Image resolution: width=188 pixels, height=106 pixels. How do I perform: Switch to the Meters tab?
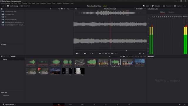[162, 12]
